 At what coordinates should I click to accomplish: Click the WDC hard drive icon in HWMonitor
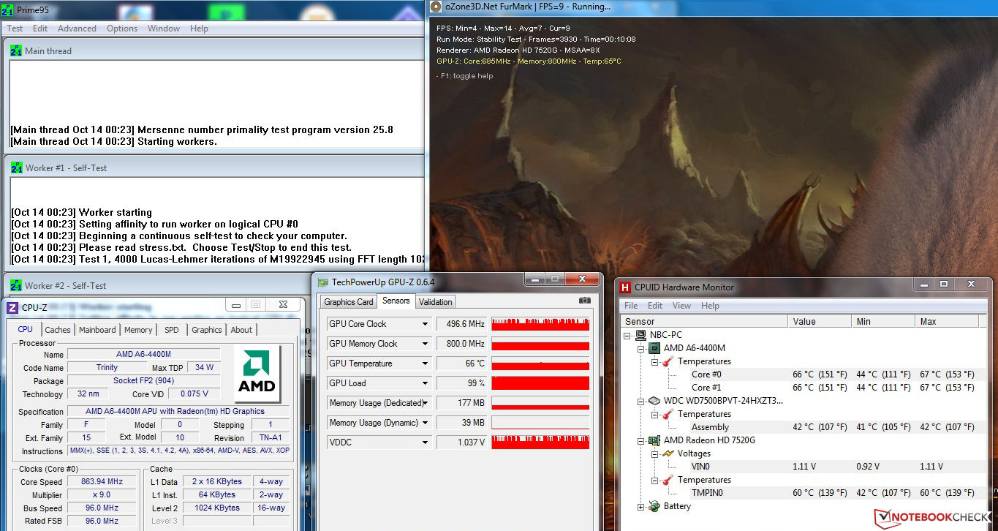[654, 401]
